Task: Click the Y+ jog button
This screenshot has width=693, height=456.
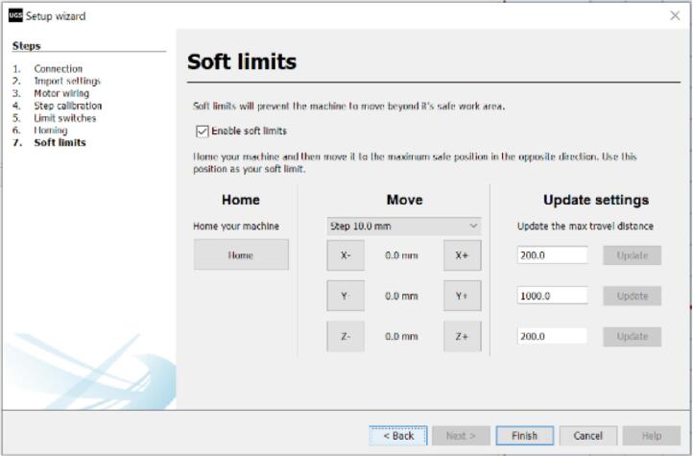Action: [x=463, y=296]
